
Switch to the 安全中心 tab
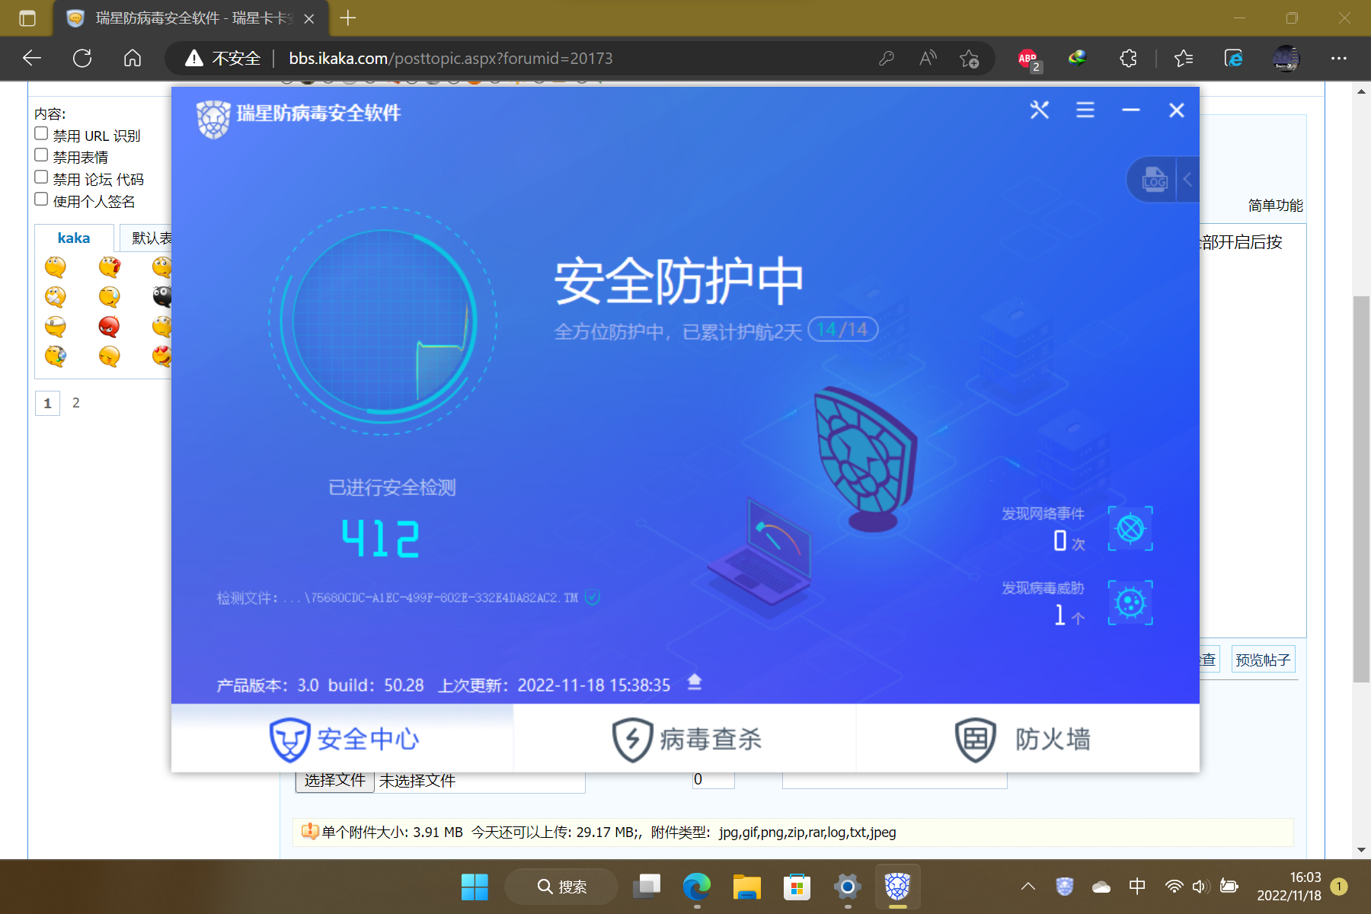click(x=343, y=738)
